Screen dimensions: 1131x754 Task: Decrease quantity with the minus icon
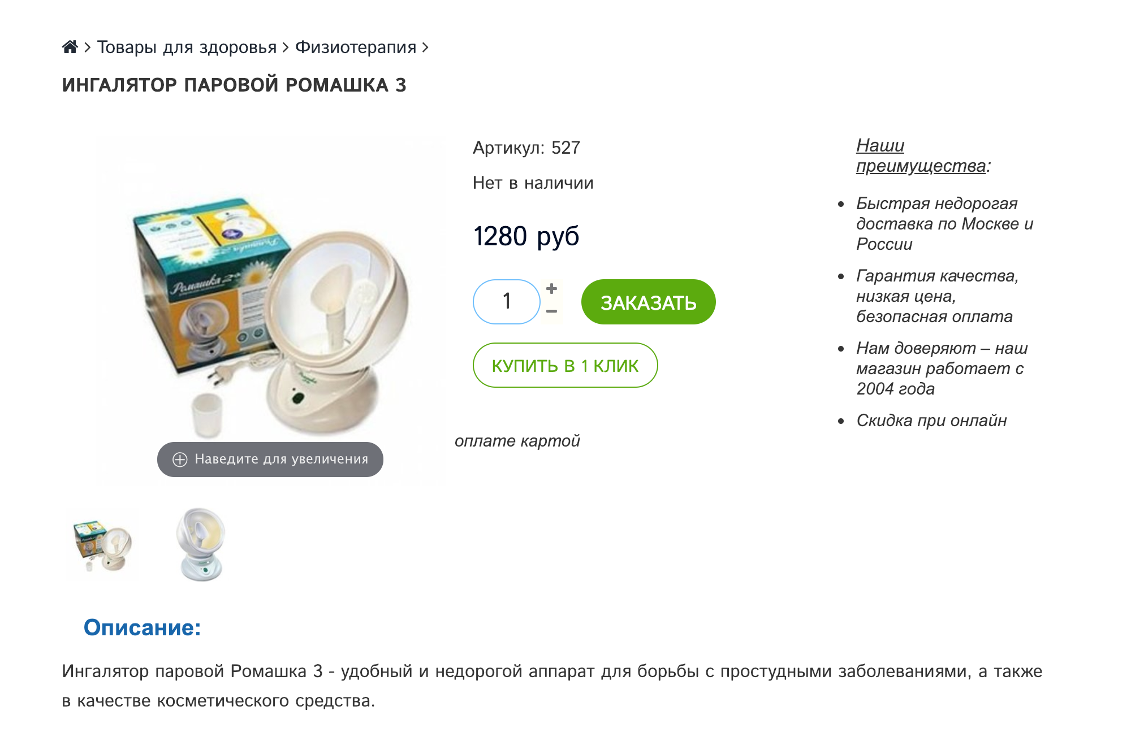552,311
